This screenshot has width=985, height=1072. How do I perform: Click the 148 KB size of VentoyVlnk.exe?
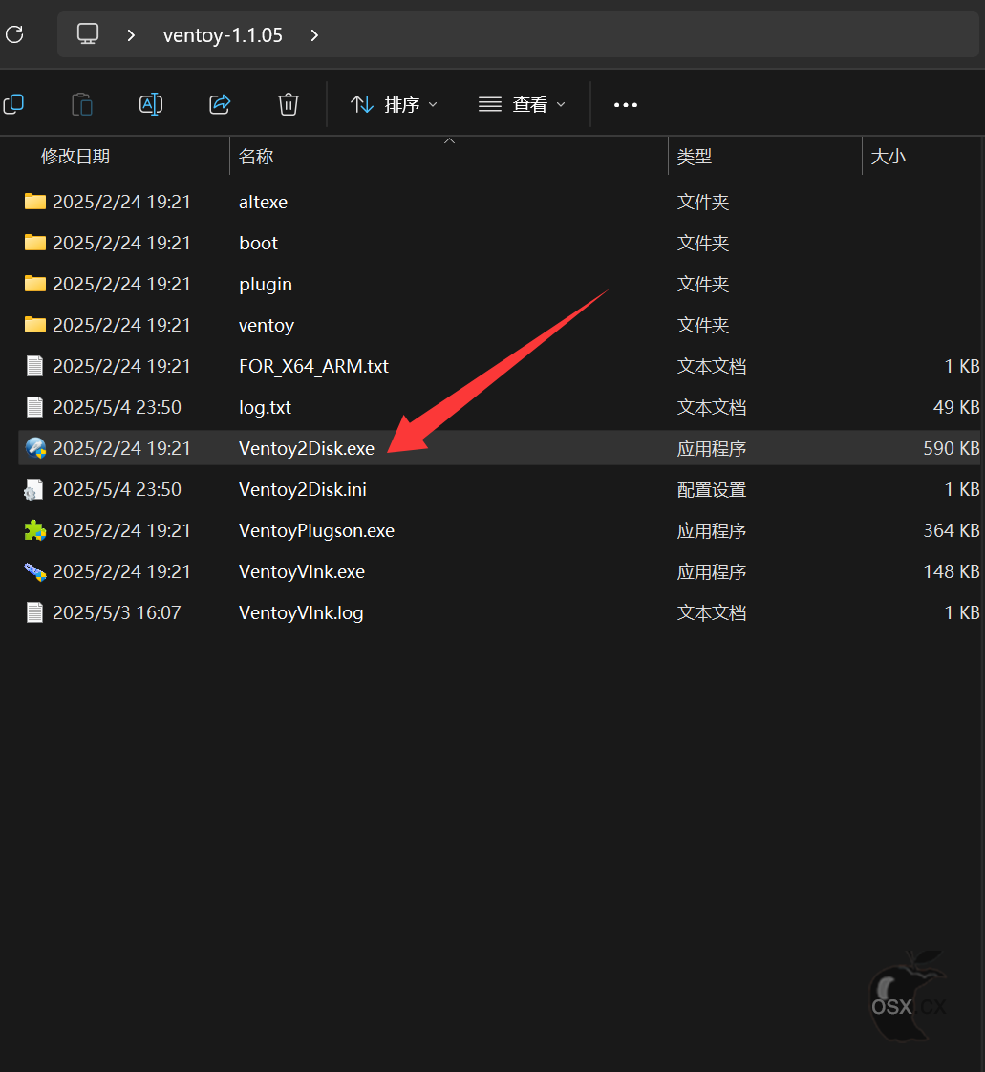(x=952, y=571)
